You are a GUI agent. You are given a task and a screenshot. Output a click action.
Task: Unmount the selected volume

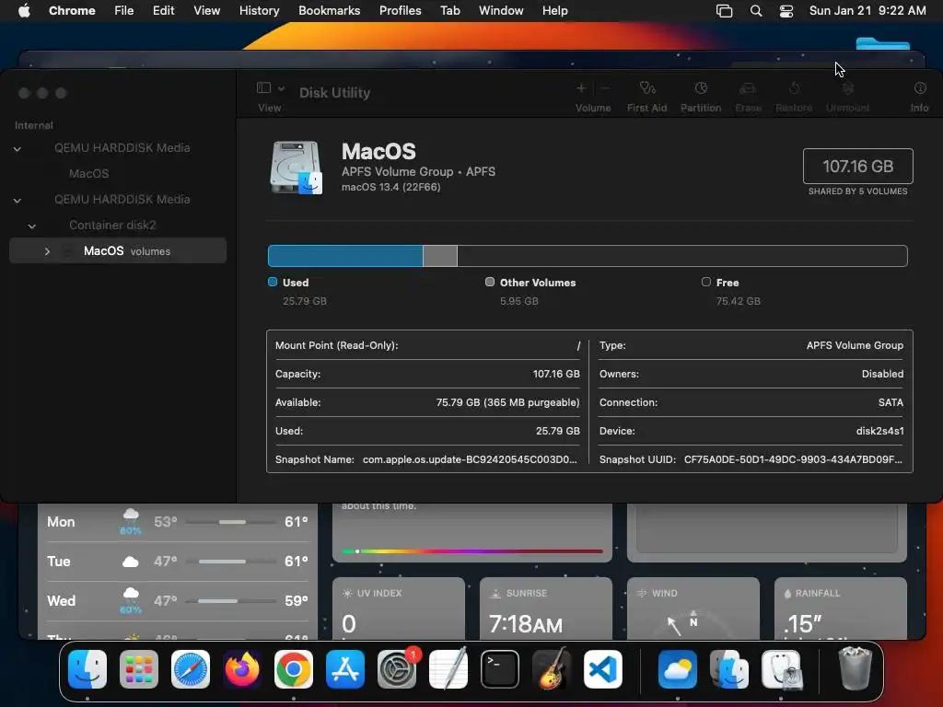847,96
